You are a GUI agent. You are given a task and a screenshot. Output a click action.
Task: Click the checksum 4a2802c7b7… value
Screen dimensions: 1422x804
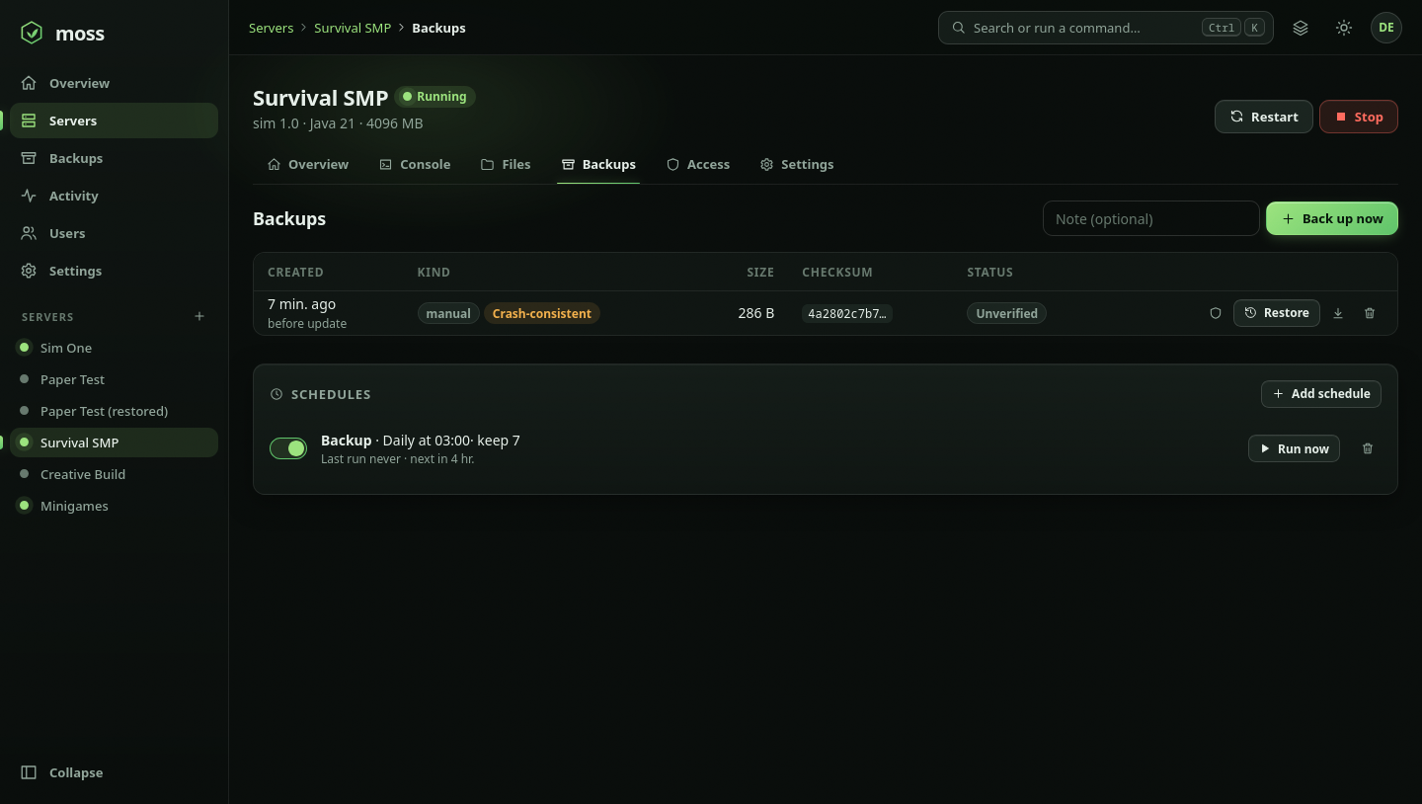(847, 313)
